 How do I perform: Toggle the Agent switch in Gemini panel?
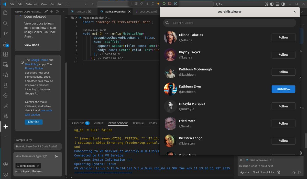18,172
